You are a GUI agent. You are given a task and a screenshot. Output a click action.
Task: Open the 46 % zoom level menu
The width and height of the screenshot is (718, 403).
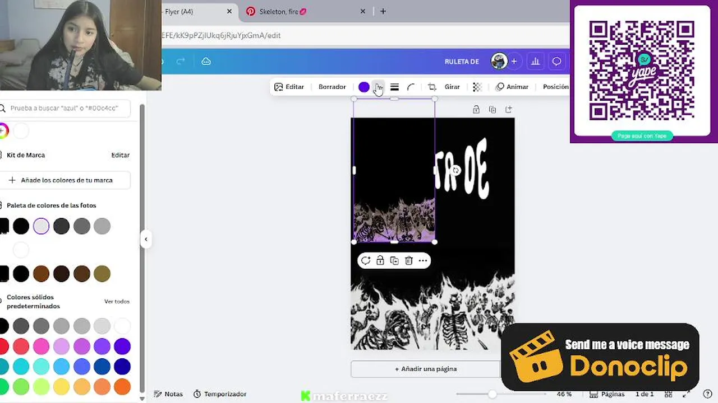pos(564,394)
